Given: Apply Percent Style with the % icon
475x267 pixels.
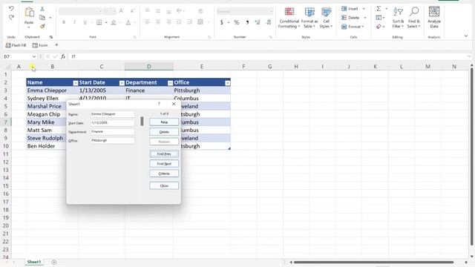Looking at the screenshot, I should (236, 22).
